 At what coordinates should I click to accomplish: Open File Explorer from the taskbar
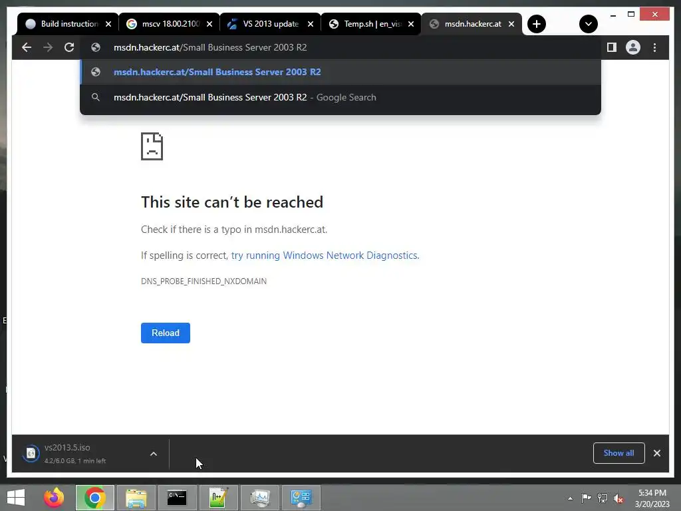coord(136,498)
